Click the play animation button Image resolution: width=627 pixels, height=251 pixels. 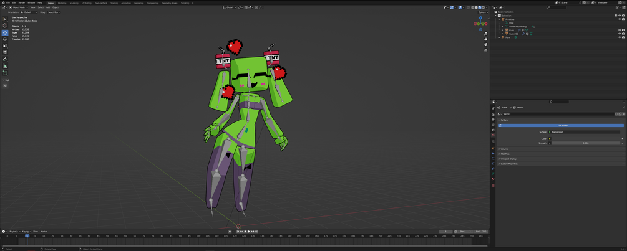[249, 232]
